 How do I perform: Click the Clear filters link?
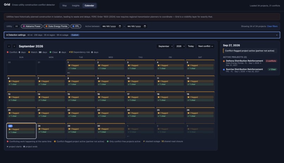click(272, 26)
